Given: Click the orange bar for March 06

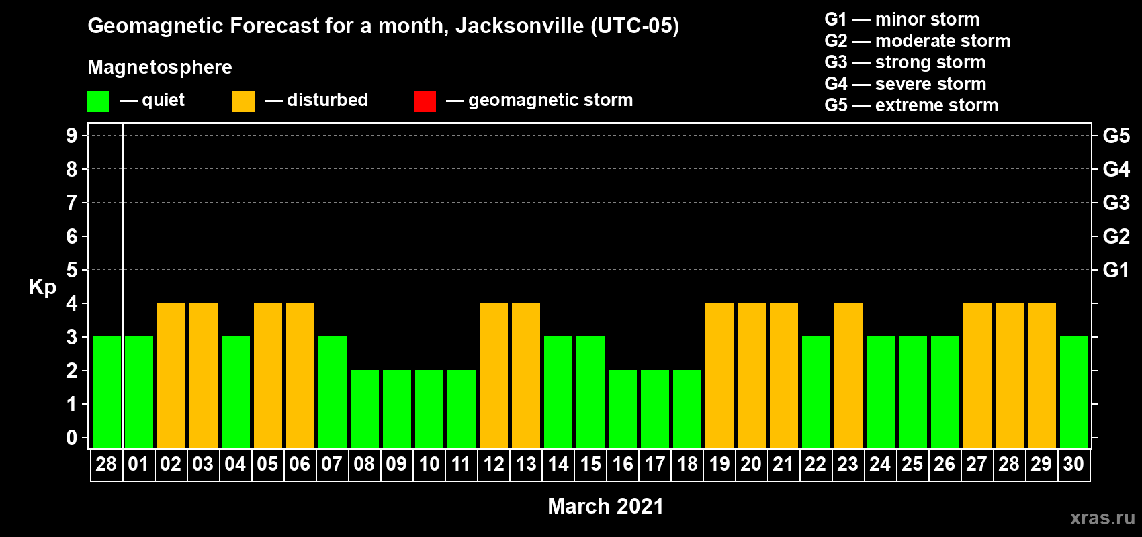Looking at the screenshot, I should tap(300, 375).
